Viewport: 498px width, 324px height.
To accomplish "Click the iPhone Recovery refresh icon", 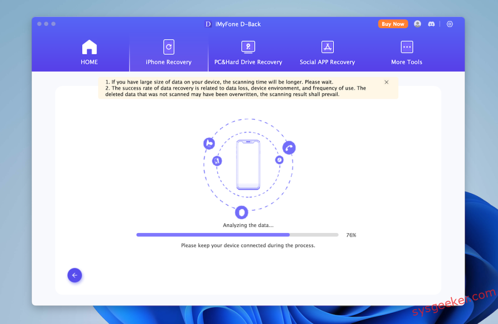I will tap(168, 47).
